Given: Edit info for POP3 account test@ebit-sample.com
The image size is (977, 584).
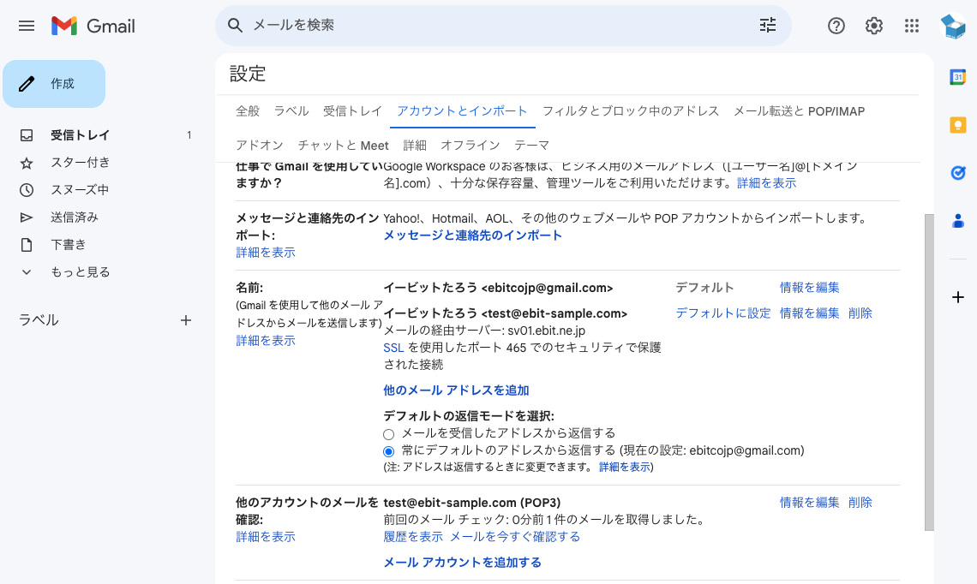Looking at the screenshot, I should click(809, 503).
